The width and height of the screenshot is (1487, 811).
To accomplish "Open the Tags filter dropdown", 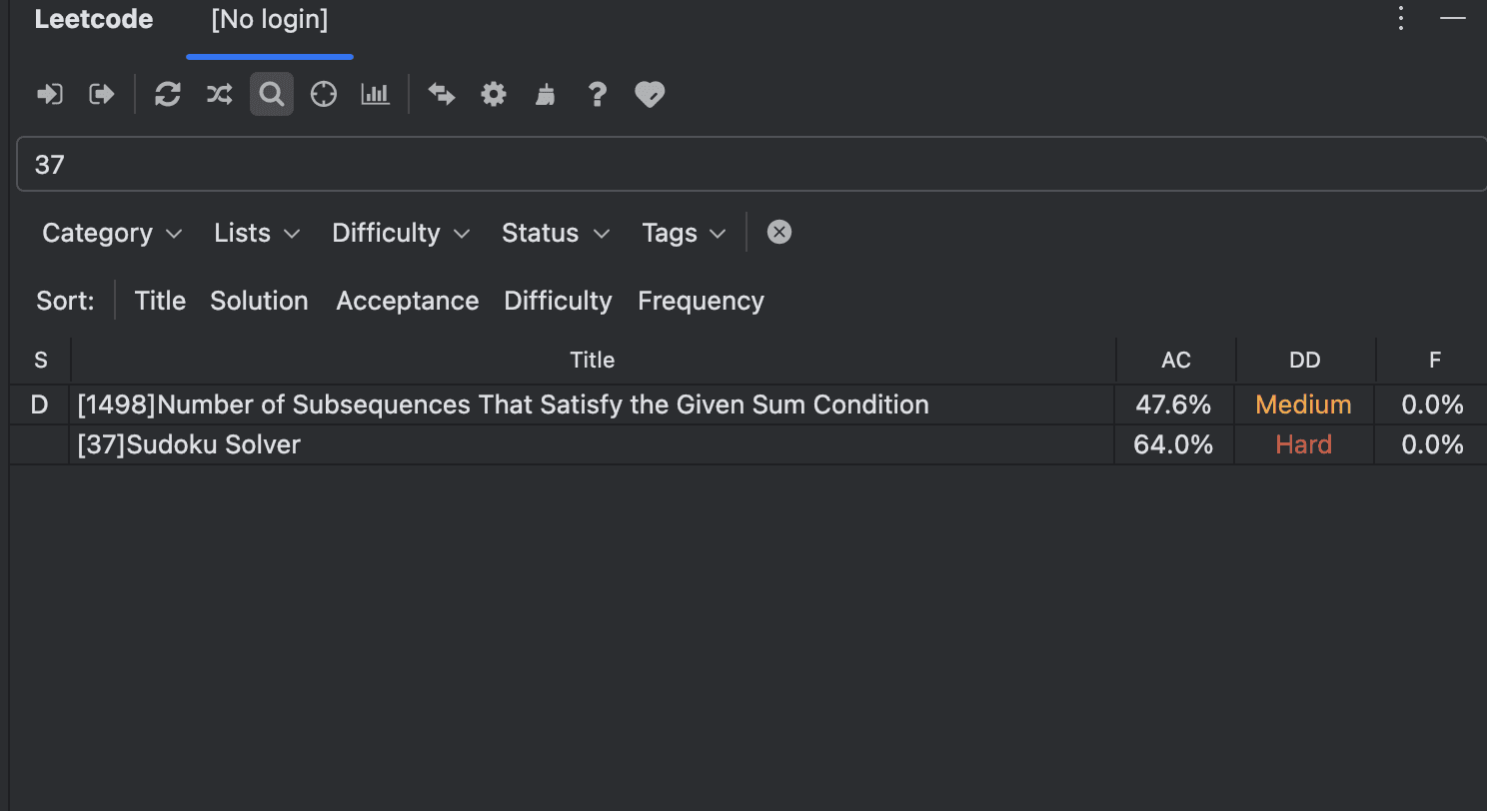I will coord(683,233).
